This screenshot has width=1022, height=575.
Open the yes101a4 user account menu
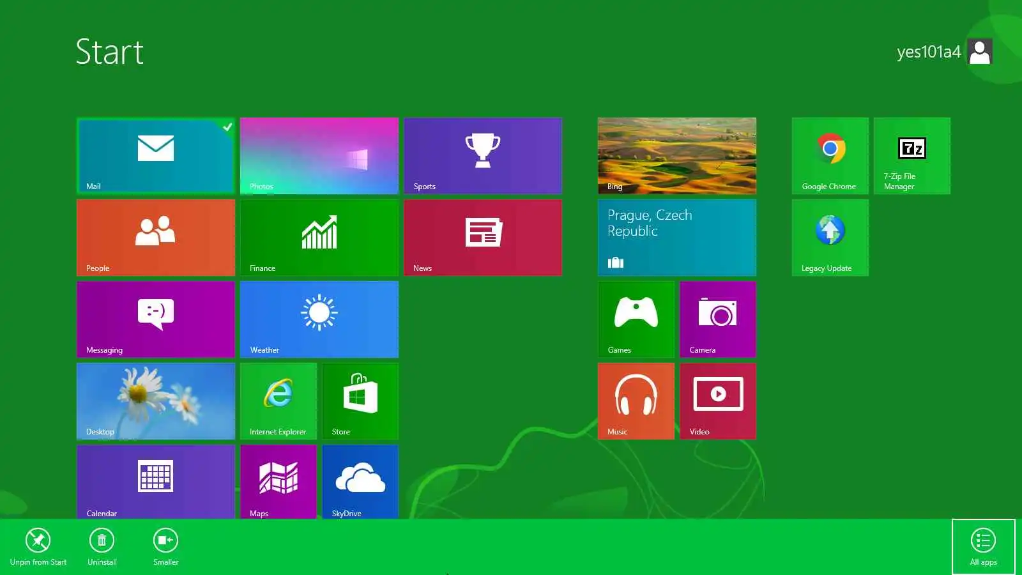pos(944,52)
